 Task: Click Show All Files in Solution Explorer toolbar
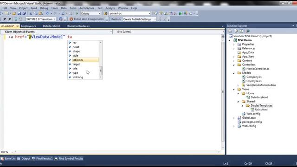pos(236,31)
